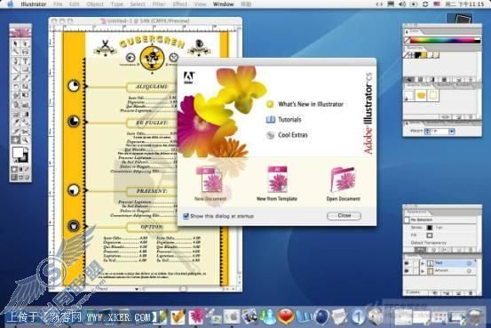Hide the Text layer via eye icon
491x328 pixels.
tap(407, 263)
